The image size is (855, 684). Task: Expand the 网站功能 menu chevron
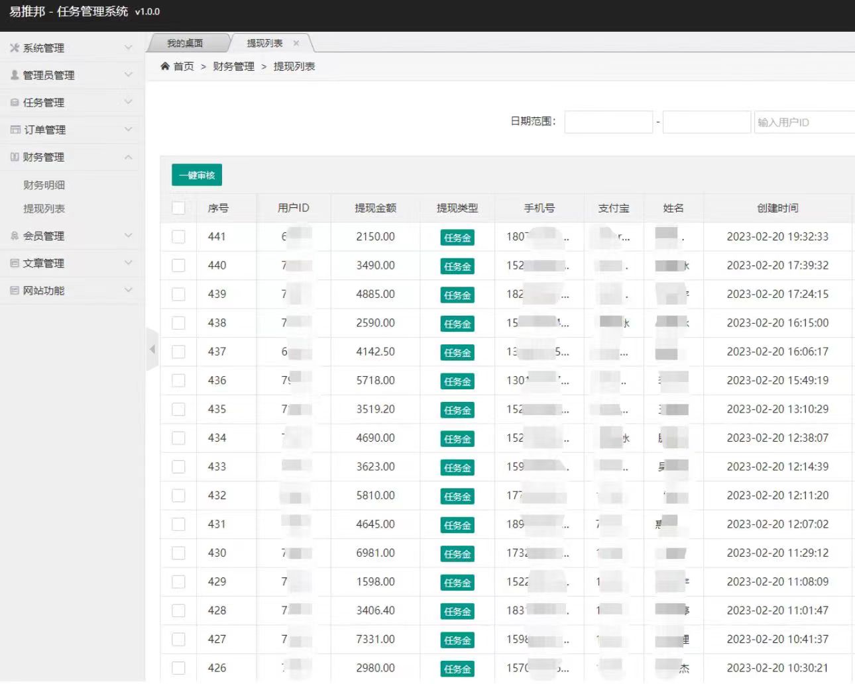pyautogui.click(x=129, y=290)
